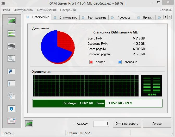This screenshot has width=175, height=137.
Task: Open the optimizer bars sidebar icon
Action: coord(11,33)
